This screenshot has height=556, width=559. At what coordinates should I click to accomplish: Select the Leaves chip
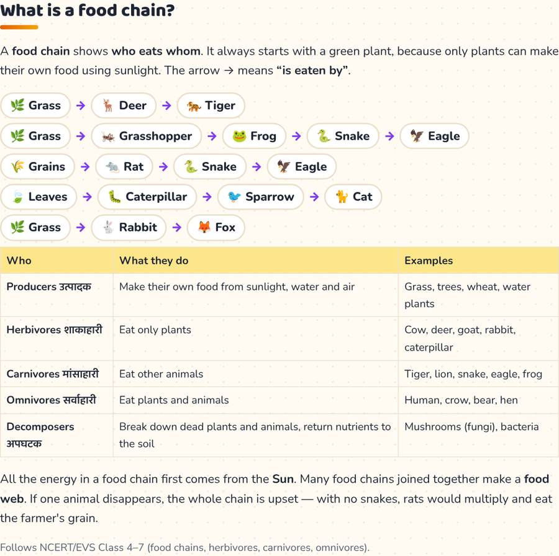39,197
